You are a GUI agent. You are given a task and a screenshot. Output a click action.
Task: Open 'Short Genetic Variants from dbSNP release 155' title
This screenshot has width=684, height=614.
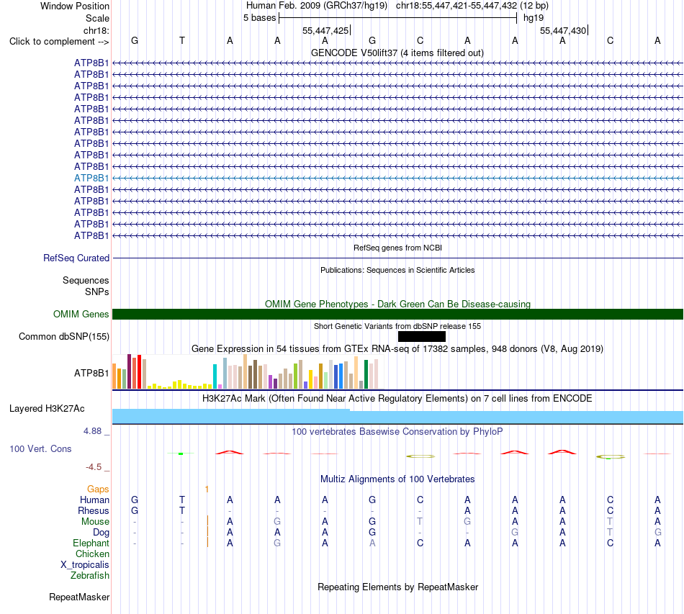tap(397, 326)
